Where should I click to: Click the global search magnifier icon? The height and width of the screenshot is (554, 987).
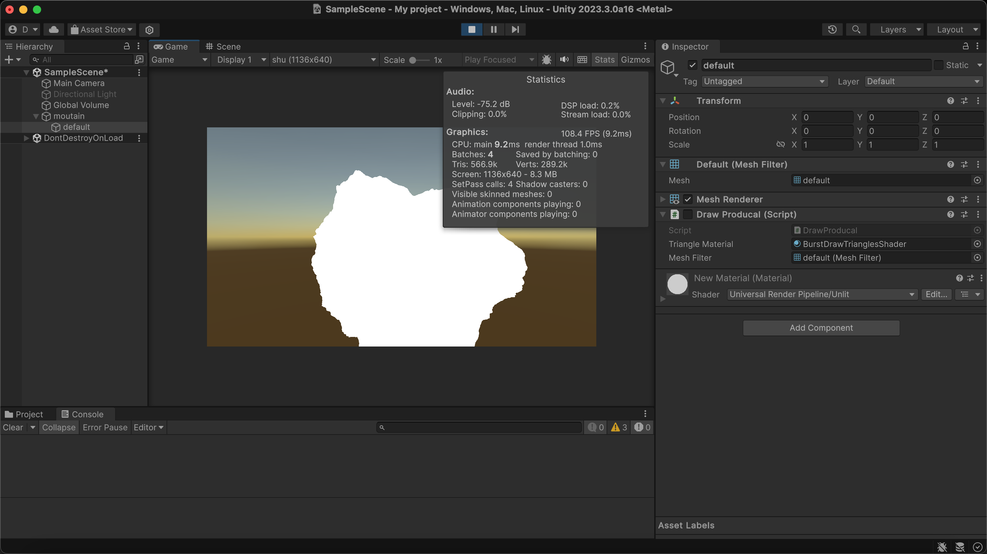click(x=856, y=29)
